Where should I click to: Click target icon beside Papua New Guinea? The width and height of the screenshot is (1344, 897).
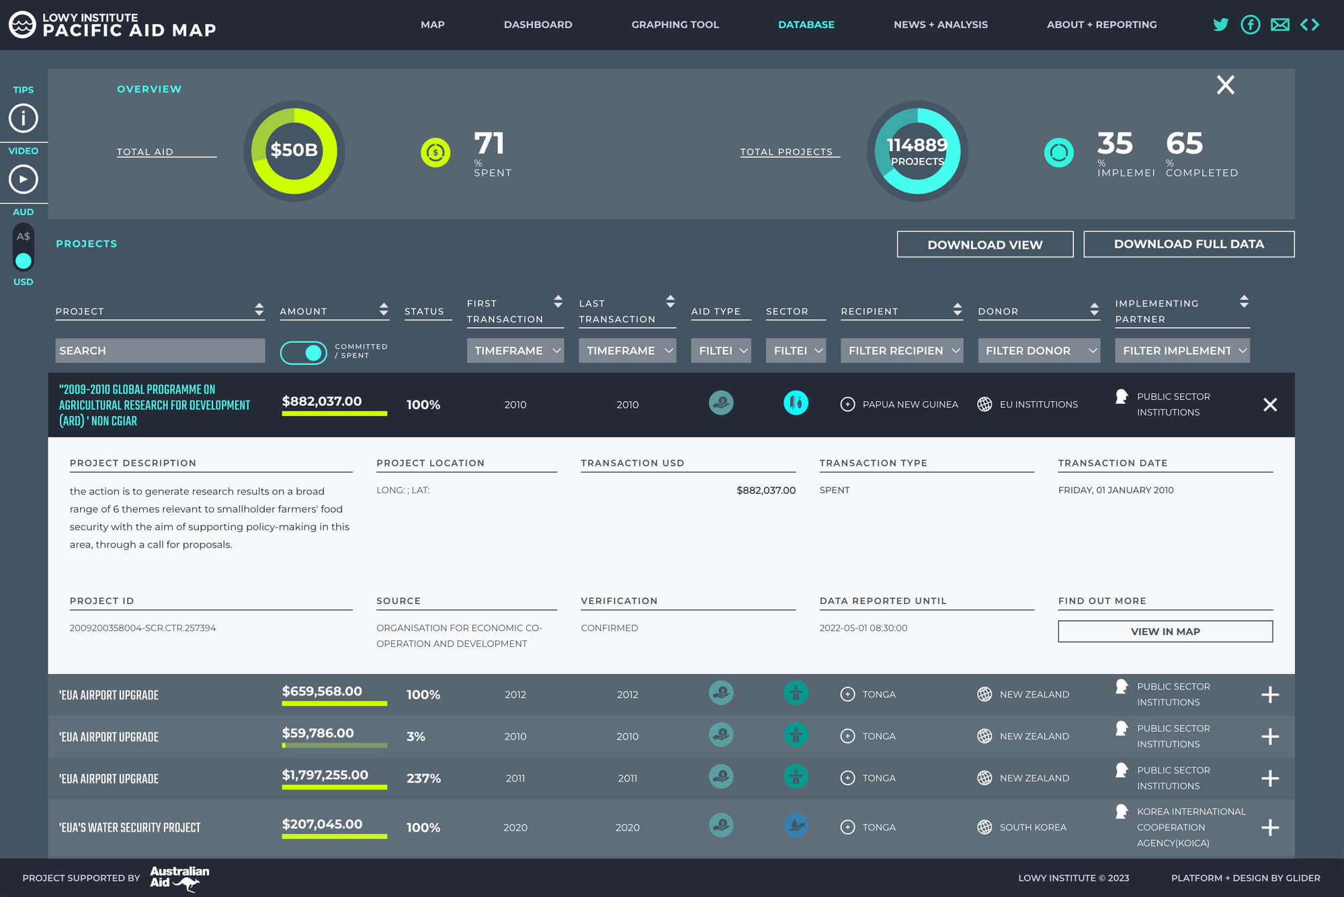(x=848, y=404)
